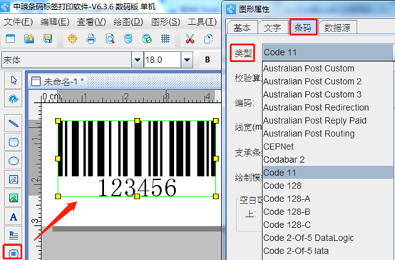Click the blue picture tool above the green one
This screenshot has height=260, width=395.
[14, 179]
